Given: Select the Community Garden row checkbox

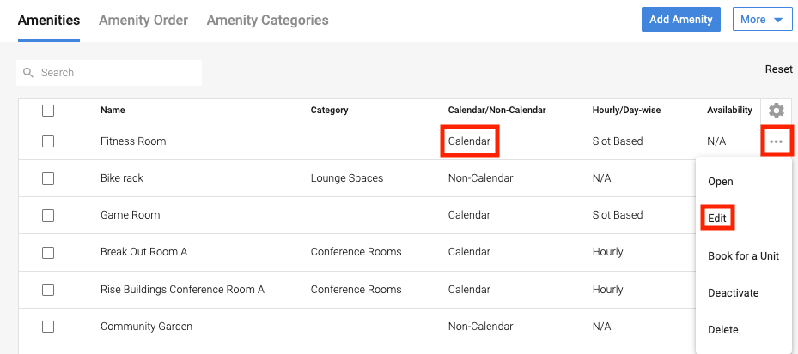Looking at the screenshot, I should click(x=48, y=327).
